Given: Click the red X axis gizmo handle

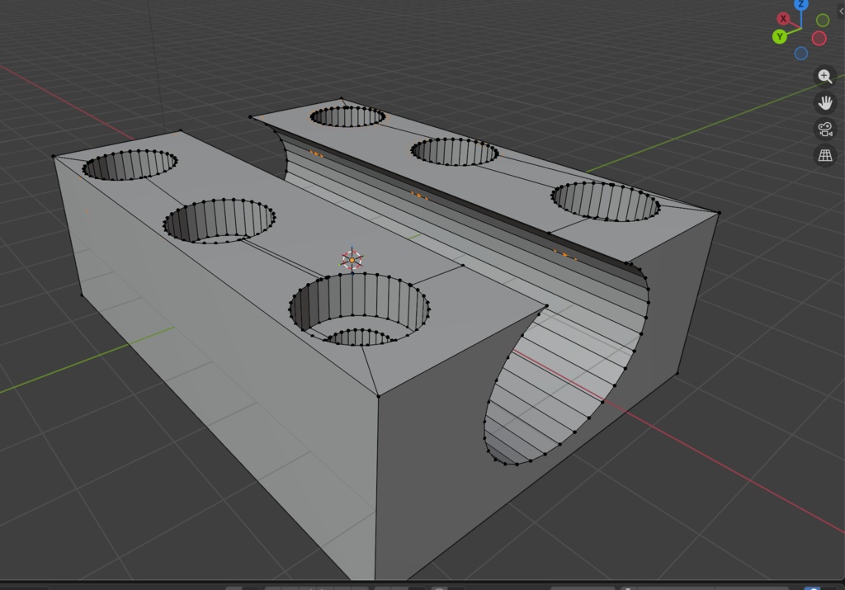Looking at the screenshot, I should (783, 19).
